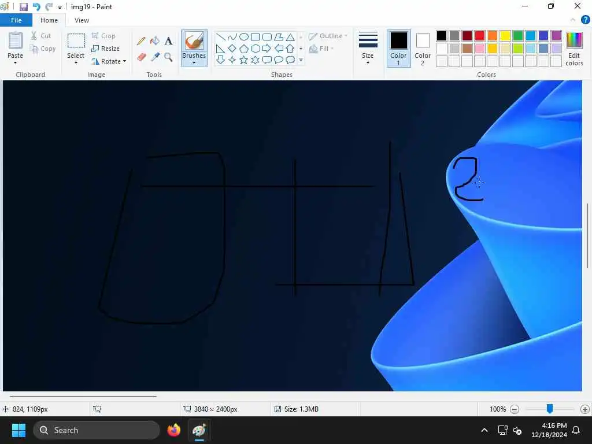Open Paint Help question mark icon
The image size is (592, 444).
click(585, 20)
